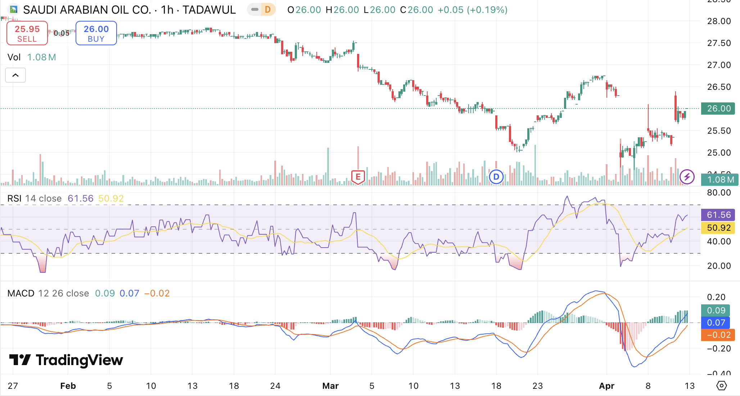The width and height of the screenshot is (740, 396).
Task: Click the RSI 14 close legend label
Action: (x=34, y=198)
